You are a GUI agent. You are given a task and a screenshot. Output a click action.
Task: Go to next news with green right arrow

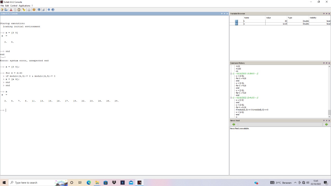point(327,124)
